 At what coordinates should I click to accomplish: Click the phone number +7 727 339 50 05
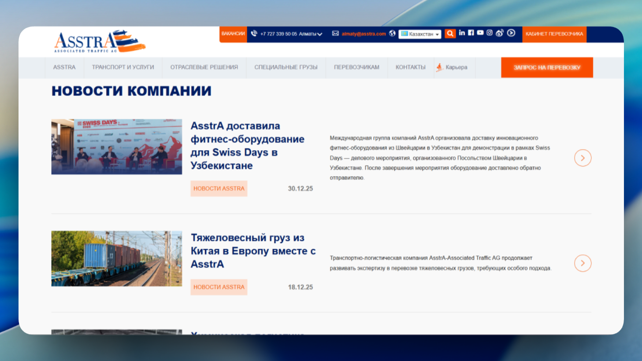(278, 34)
